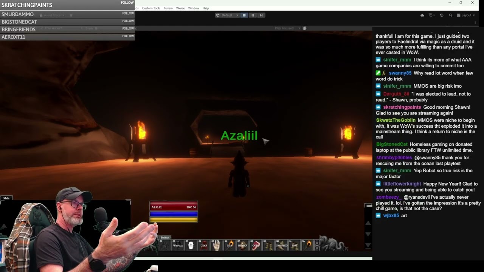Click the Unity cloud services icon
Viewport: 484px width, 272px height.
[422, 15]
